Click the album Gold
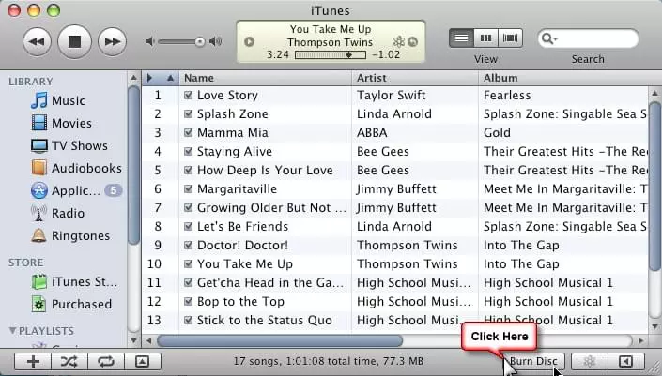Viewport: 662px width, 376px height. click(x=497, y=133)
